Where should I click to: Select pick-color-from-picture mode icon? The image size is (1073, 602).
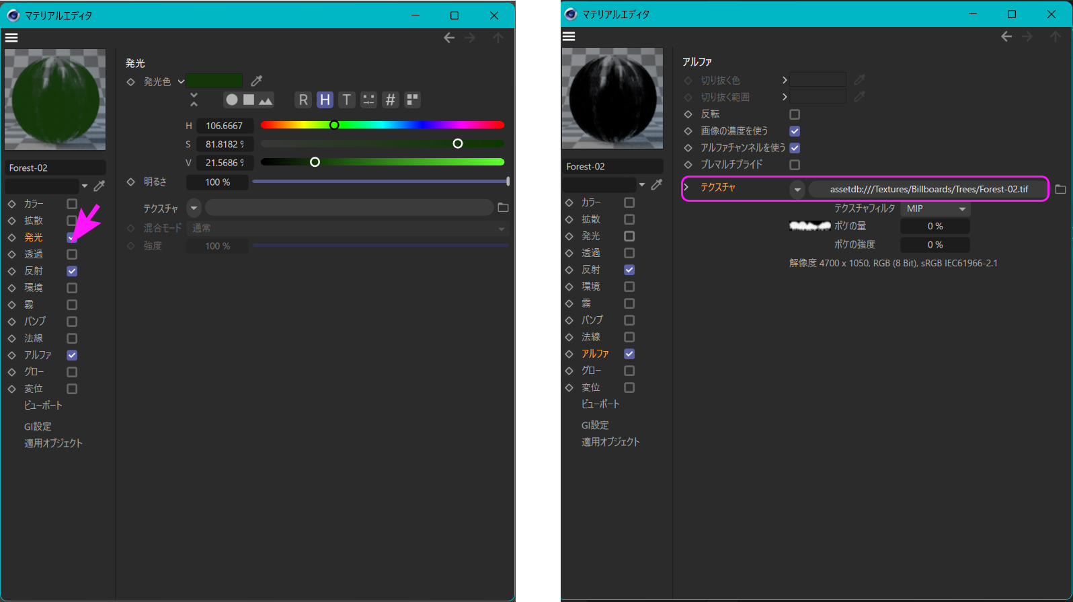pos(266,100)
